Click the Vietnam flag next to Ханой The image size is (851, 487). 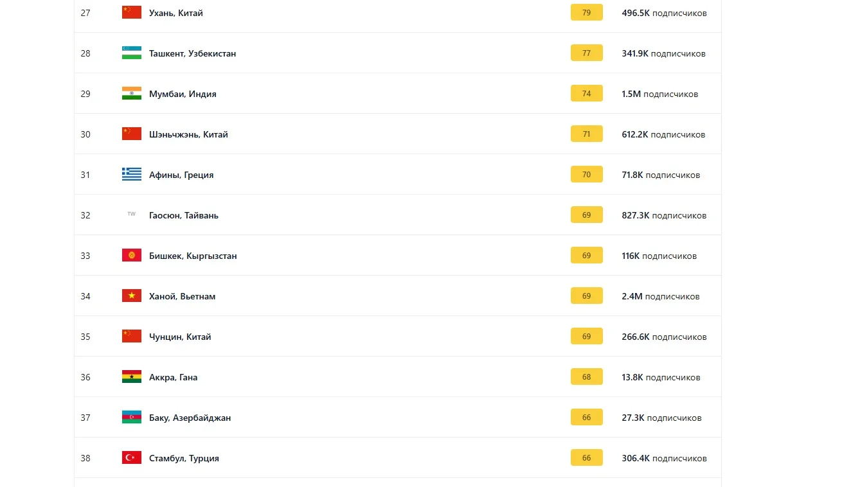[x=132, y=296]
